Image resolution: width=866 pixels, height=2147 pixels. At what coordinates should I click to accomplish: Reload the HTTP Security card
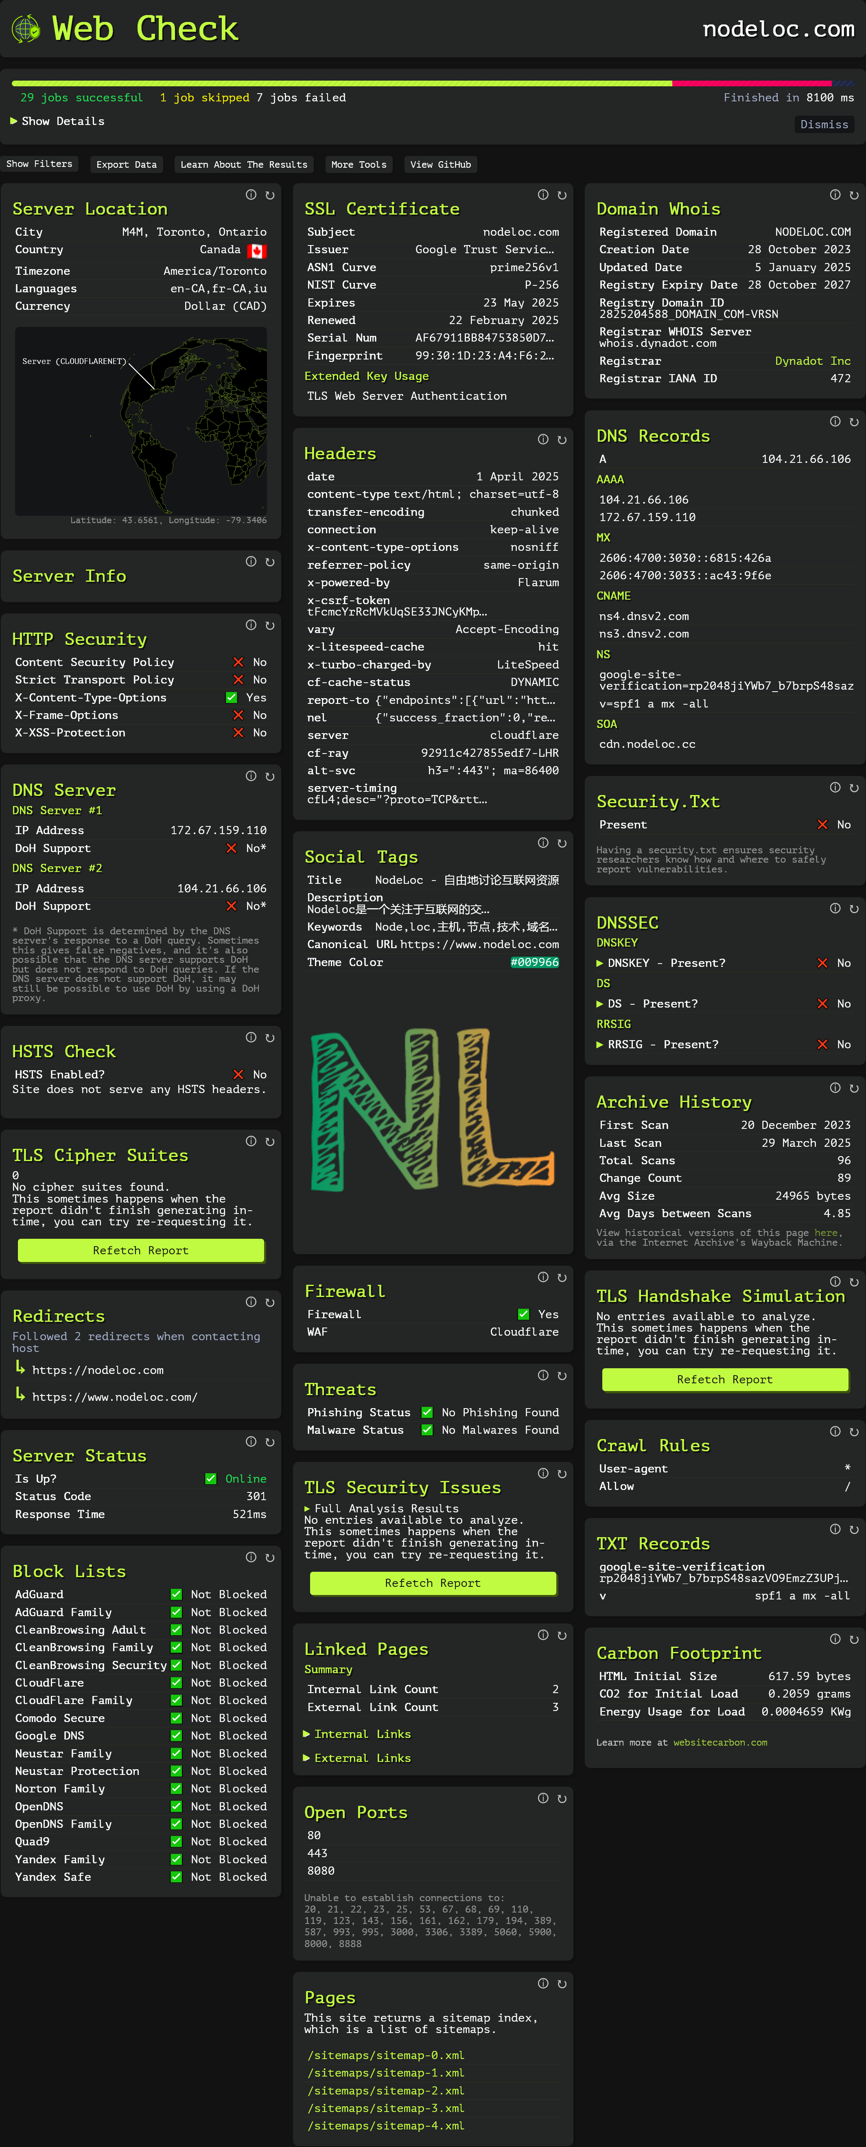click(270, 625)
